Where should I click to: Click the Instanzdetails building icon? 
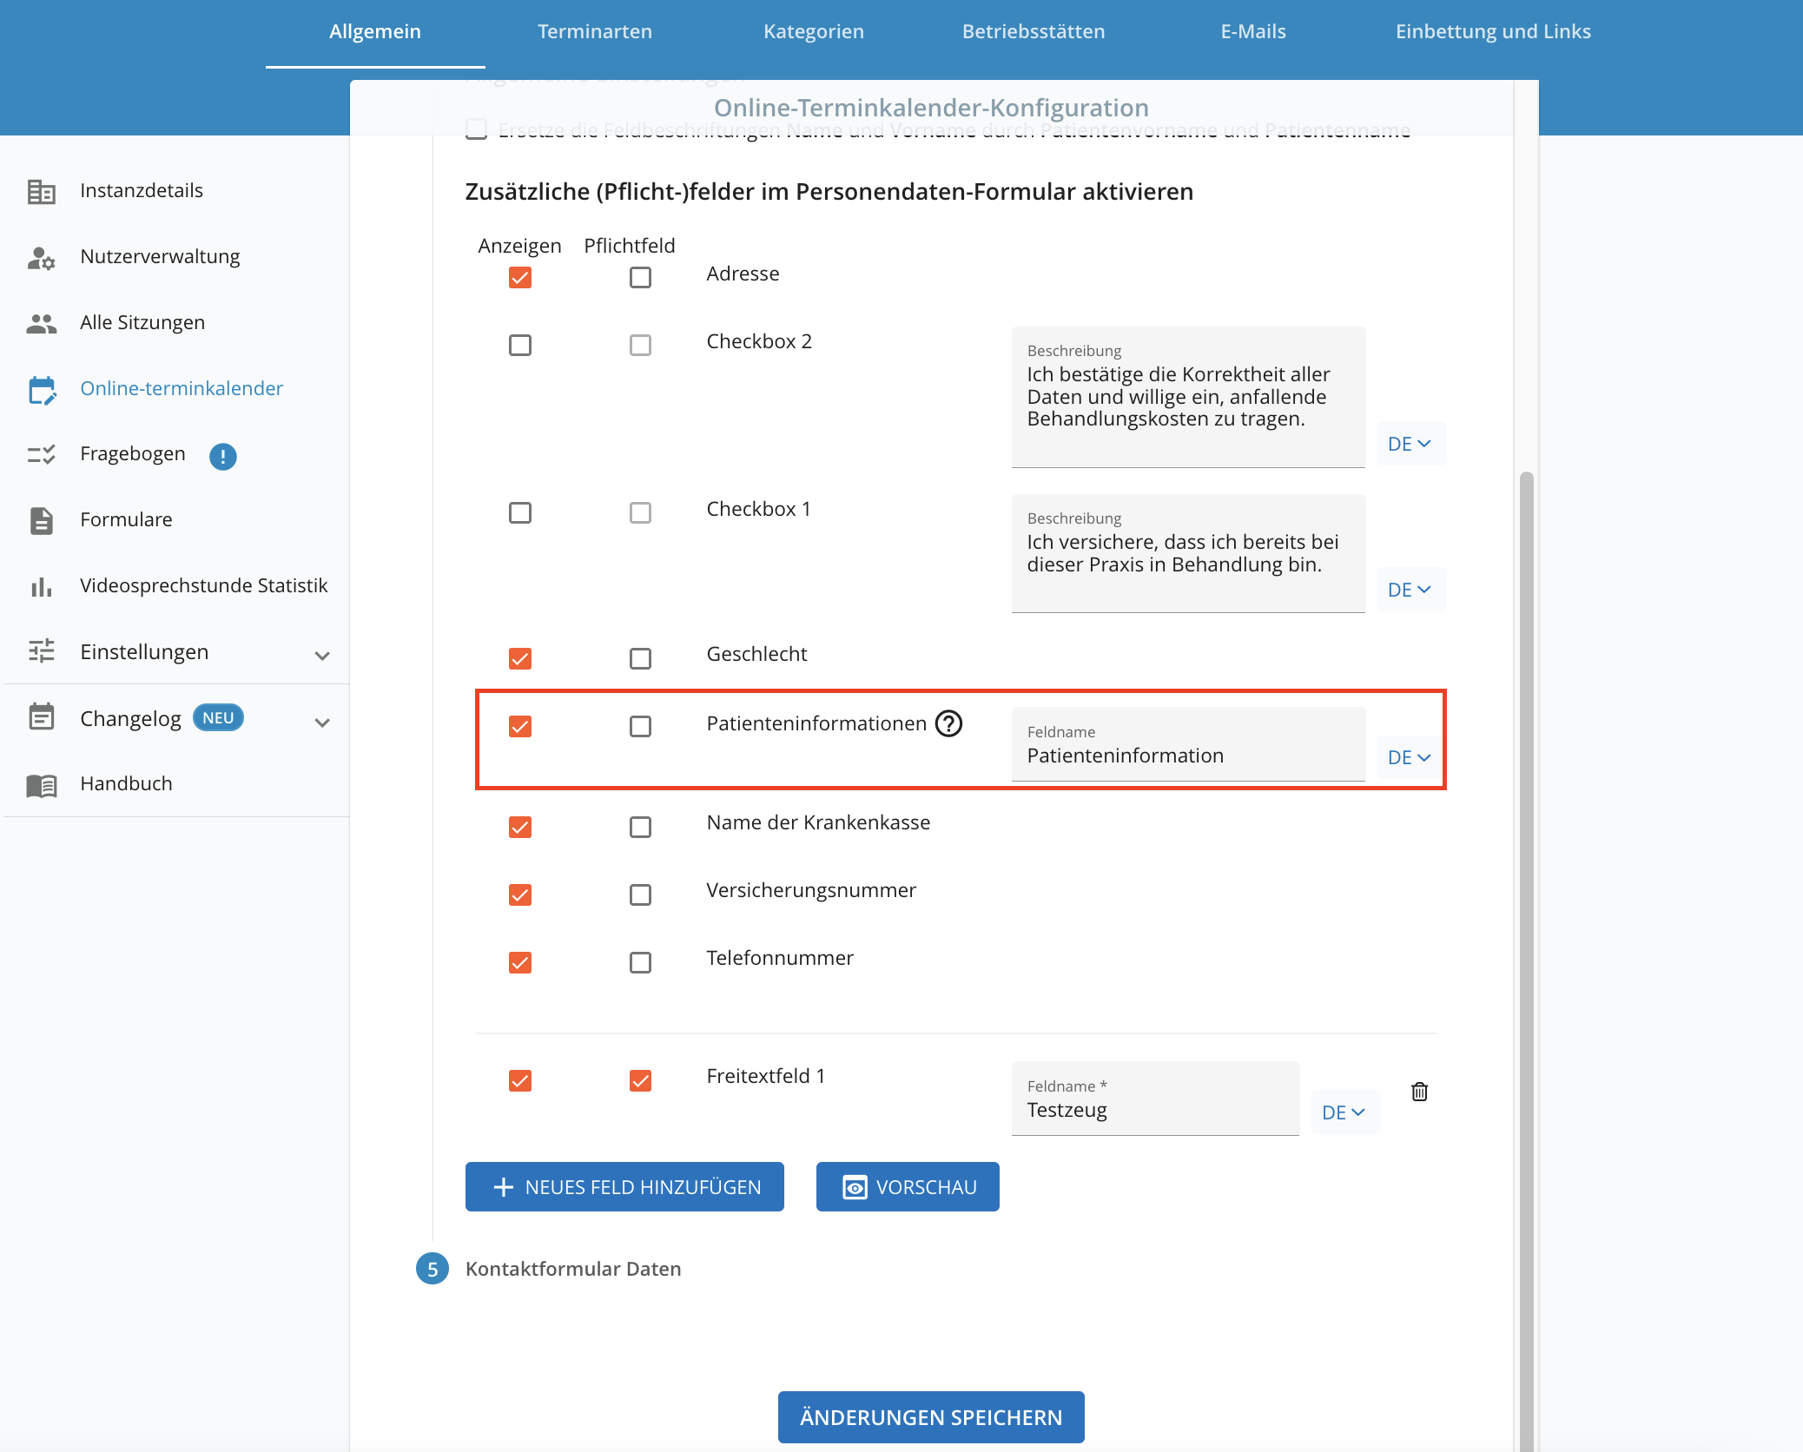click(x=41, y=191)
